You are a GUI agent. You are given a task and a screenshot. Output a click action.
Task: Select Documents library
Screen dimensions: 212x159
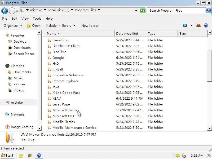pos(22,72)
